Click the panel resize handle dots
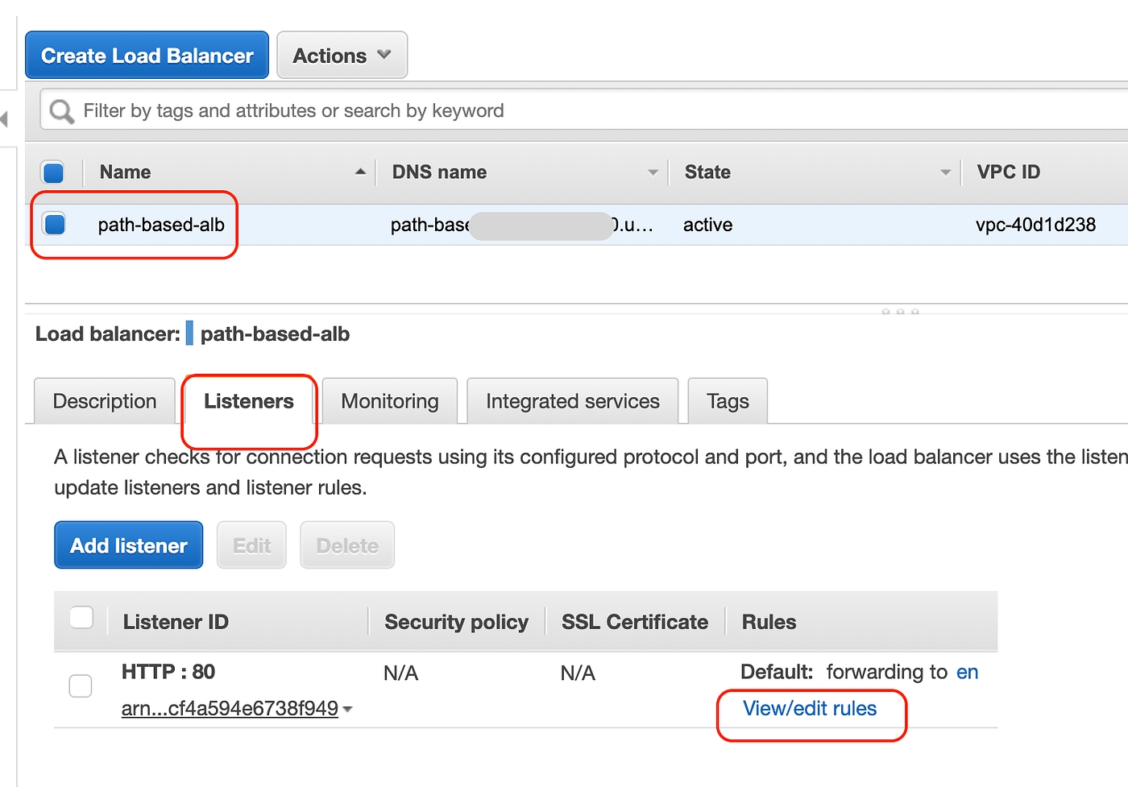The image size is (1128, 787). tap(900, 311)
